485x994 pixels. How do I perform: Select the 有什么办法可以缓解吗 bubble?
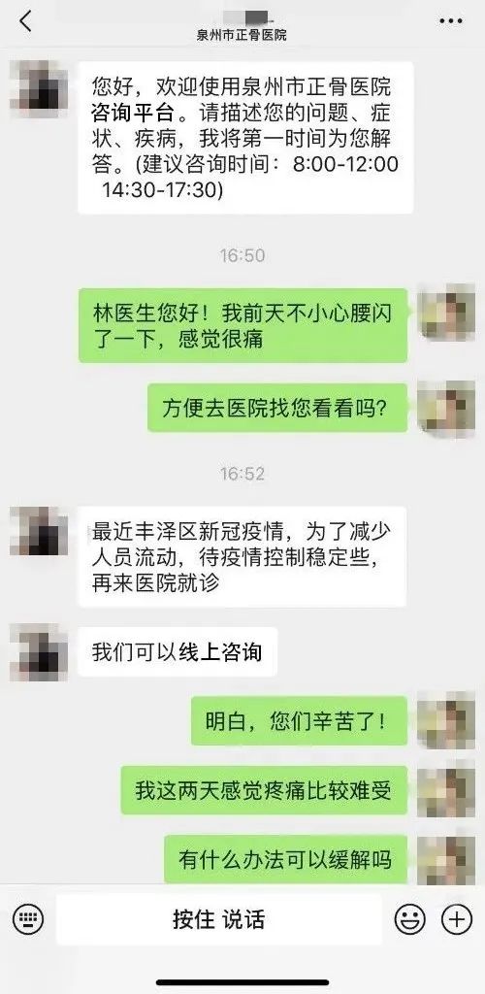[285, 860]
